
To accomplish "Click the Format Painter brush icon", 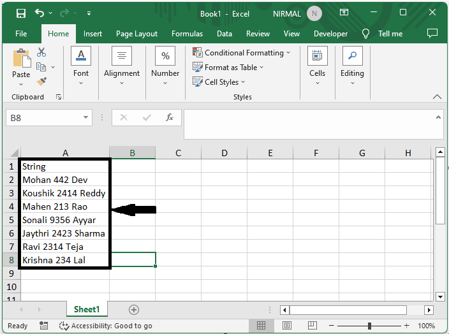I will [x=41, y=82].
